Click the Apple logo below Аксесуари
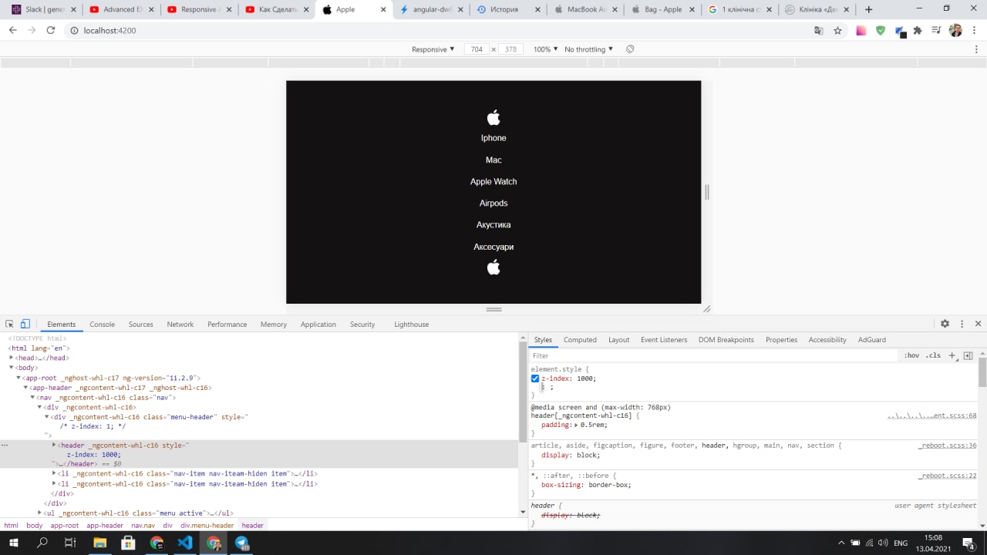The height and width of the screenshot is (555, 987). (493, 267)
